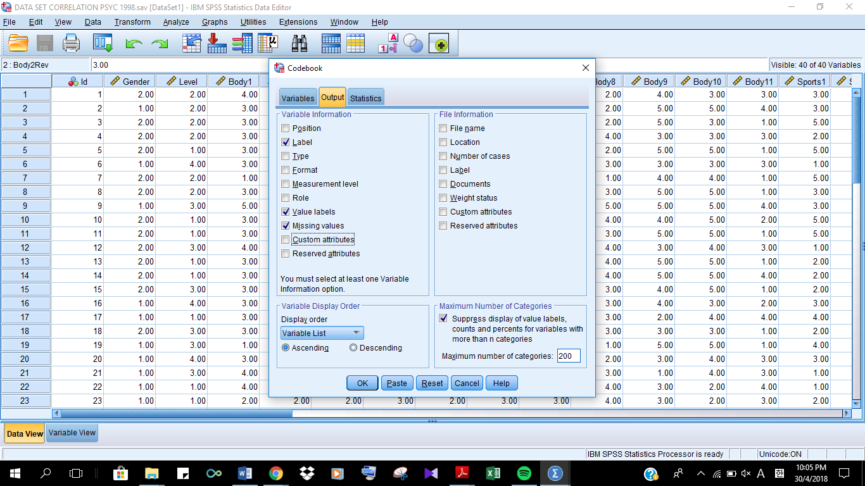Click Use Variable Sets circles icon
Image resolution: width=865 pixels, height=486 pixels.
click(x=414, y=43)
